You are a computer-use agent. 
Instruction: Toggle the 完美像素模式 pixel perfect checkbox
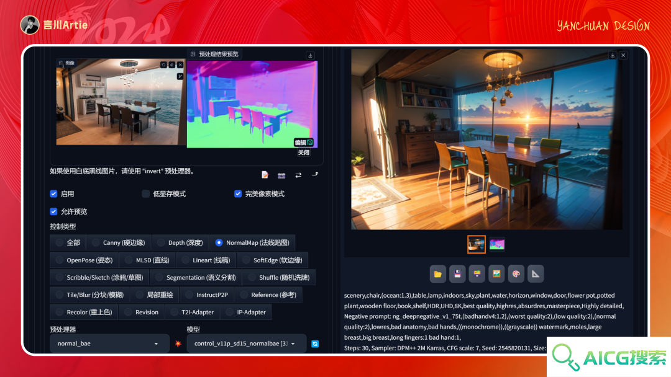pyautogui.click(x=238, y=194)
